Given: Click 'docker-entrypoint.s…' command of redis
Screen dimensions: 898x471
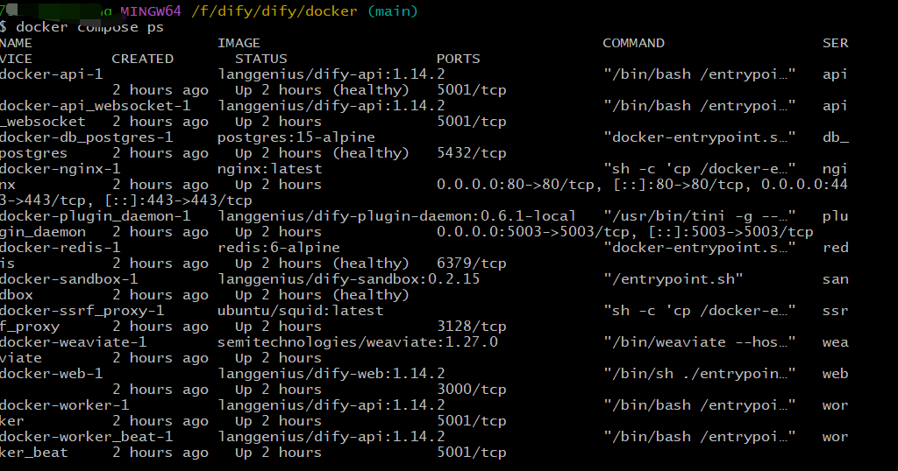Looking at the screenshot, I should [x=699, y=248].
